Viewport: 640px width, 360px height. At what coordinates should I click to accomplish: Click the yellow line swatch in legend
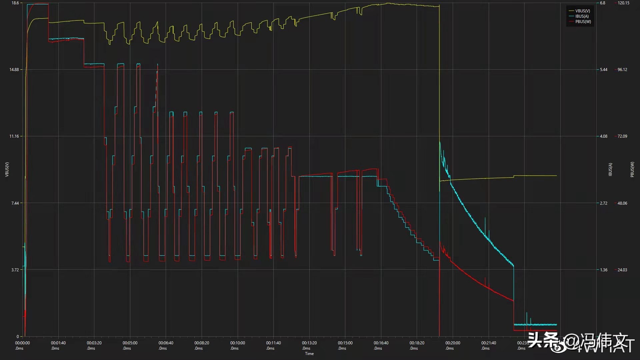coord(571,11)
